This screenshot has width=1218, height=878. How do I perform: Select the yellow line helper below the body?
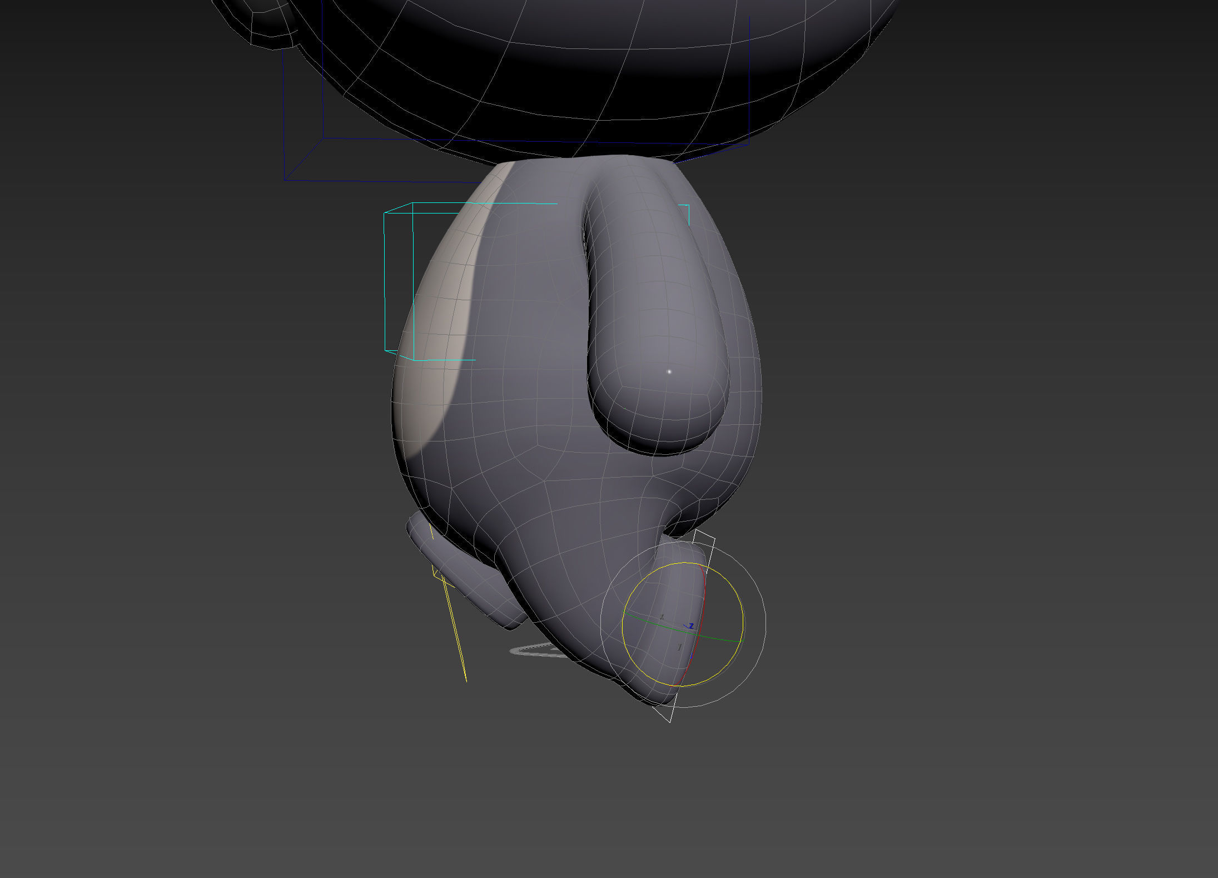(x=456, y=628)
